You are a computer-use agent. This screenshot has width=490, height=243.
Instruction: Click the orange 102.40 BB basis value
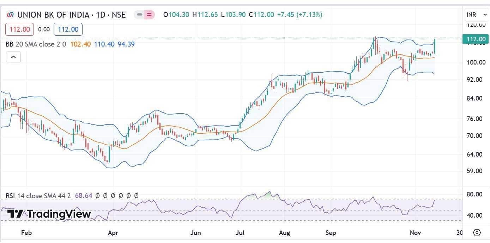pyautogui.click(x=80, y=44)
